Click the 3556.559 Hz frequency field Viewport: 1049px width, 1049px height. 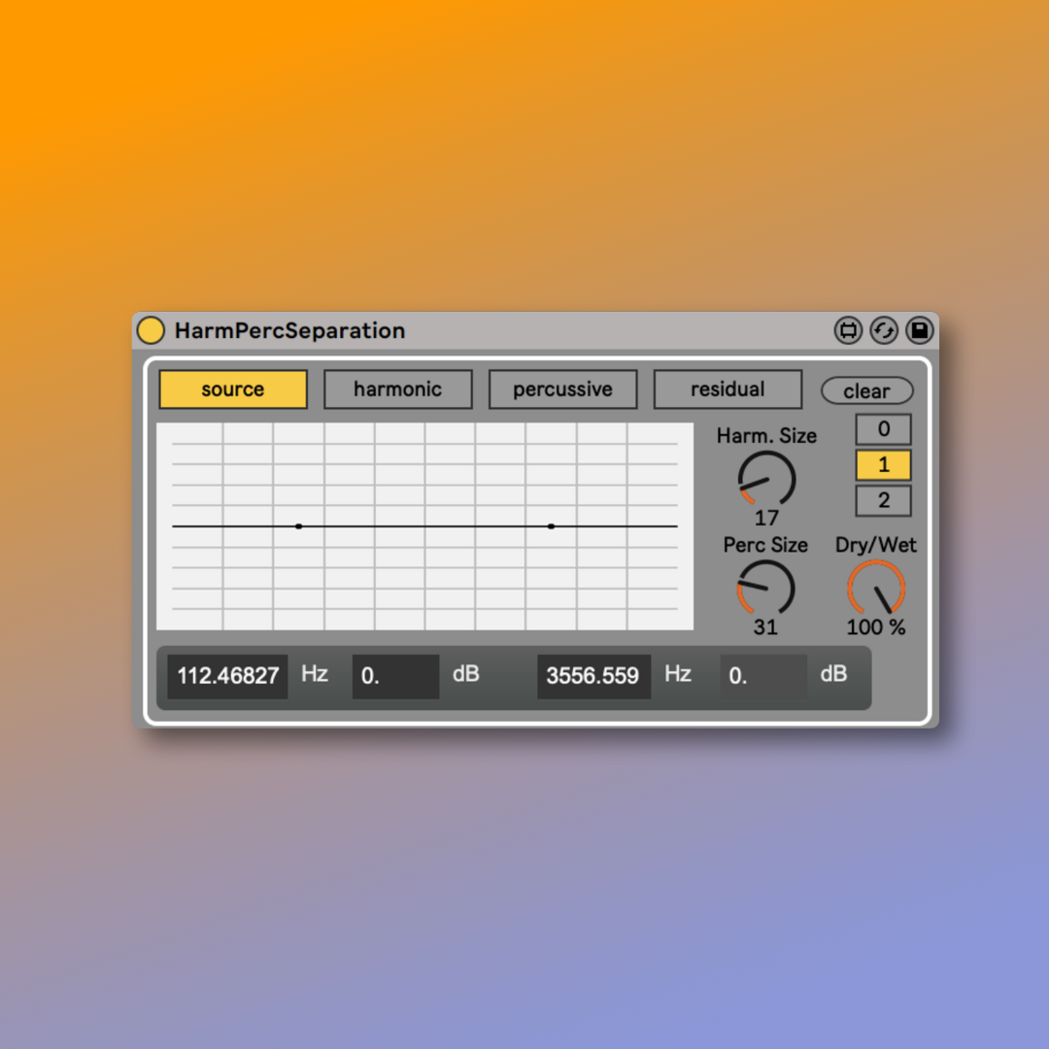593,676
